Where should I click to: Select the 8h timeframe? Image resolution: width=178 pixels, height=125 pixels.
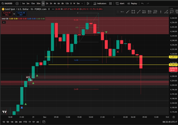point(63,3)
